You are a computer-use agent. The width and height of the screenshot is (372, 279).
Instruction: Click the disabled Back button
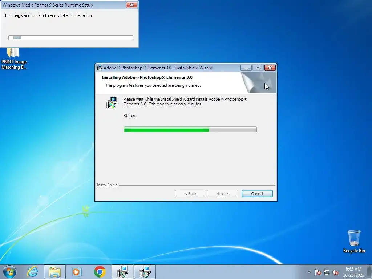click(190, 194)
